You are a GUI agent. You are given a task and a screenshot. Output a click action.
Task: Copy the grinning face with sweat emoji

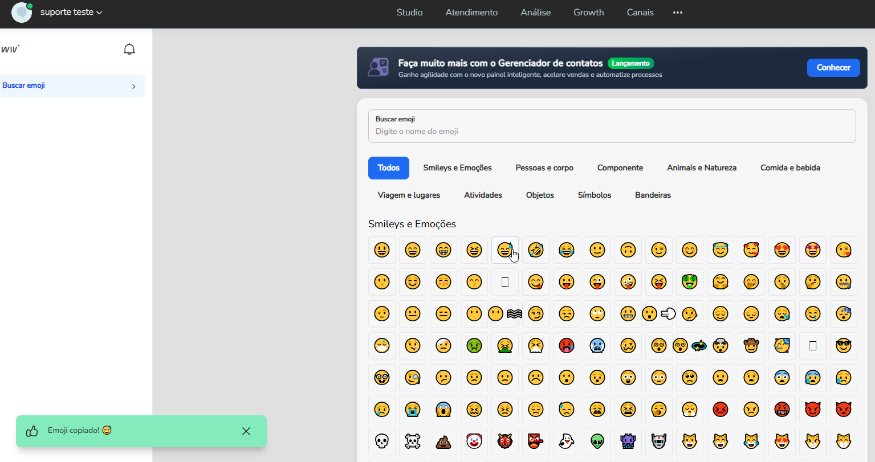(505, 250)
